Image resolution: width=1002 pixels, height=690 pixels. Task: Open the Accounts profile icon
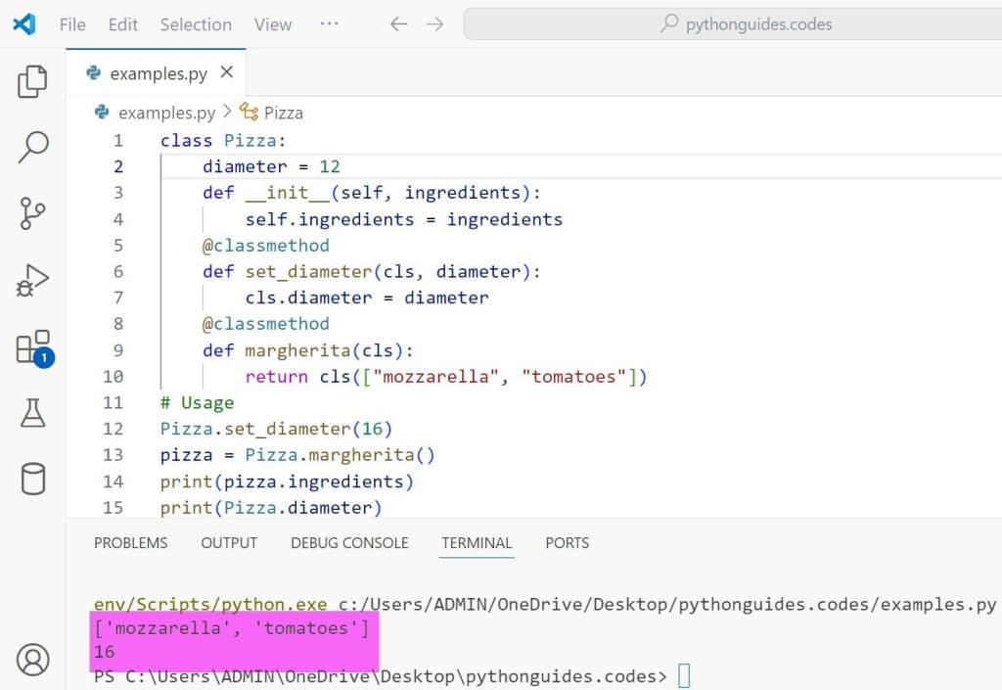click(32, 659)
